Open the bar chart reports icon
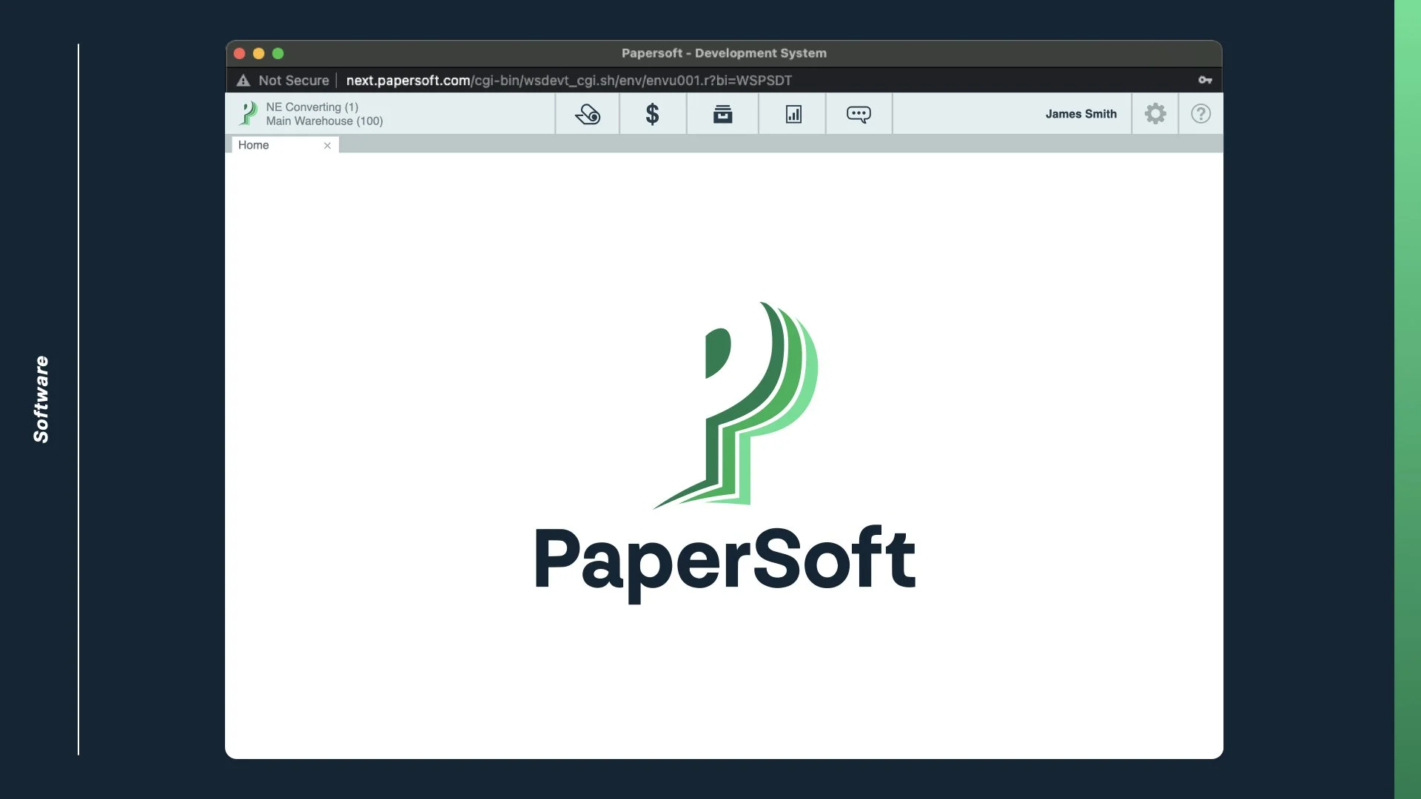Viewport: 1421px width, 799px height. tap(793, 114)
